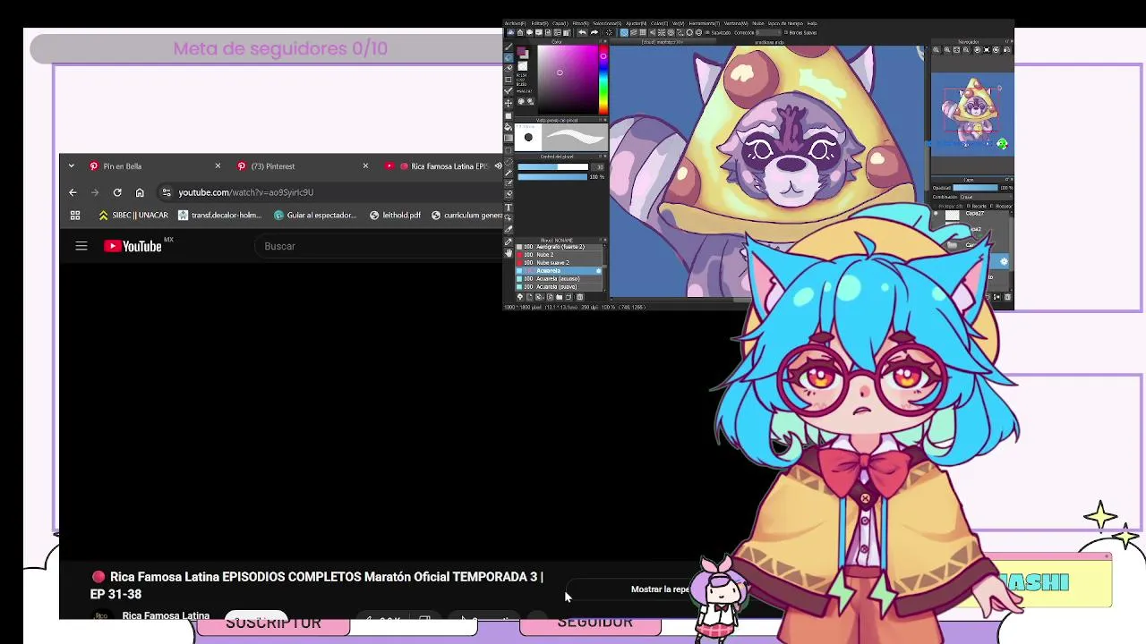Select the brush tool in the paint toolbox
Screen dimensions: 1146x644
pos(509,47)
